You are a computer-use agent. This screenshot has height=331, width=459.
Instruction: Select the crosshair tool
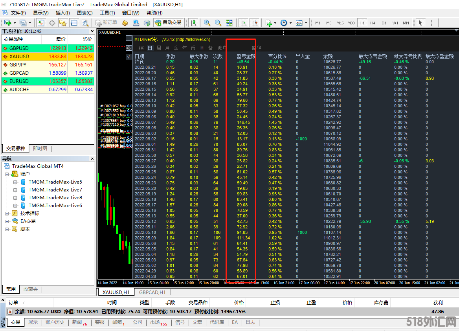click(431, 22)
